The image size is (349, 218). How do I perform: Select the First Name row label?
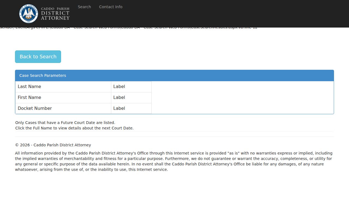29,98
